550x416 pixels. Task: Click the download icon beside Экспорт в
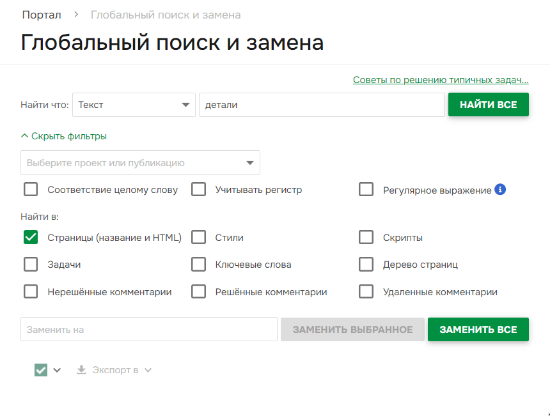point(81,369)
